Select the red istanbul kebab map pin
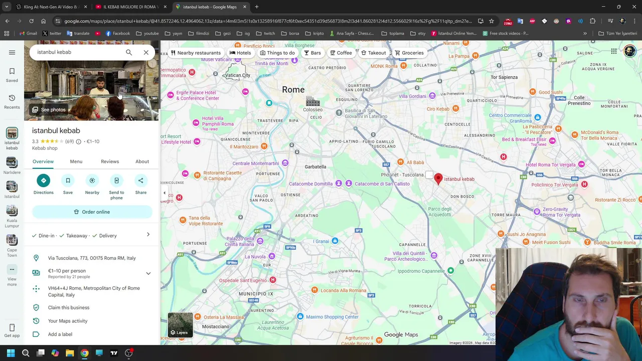 click(438, 179)
